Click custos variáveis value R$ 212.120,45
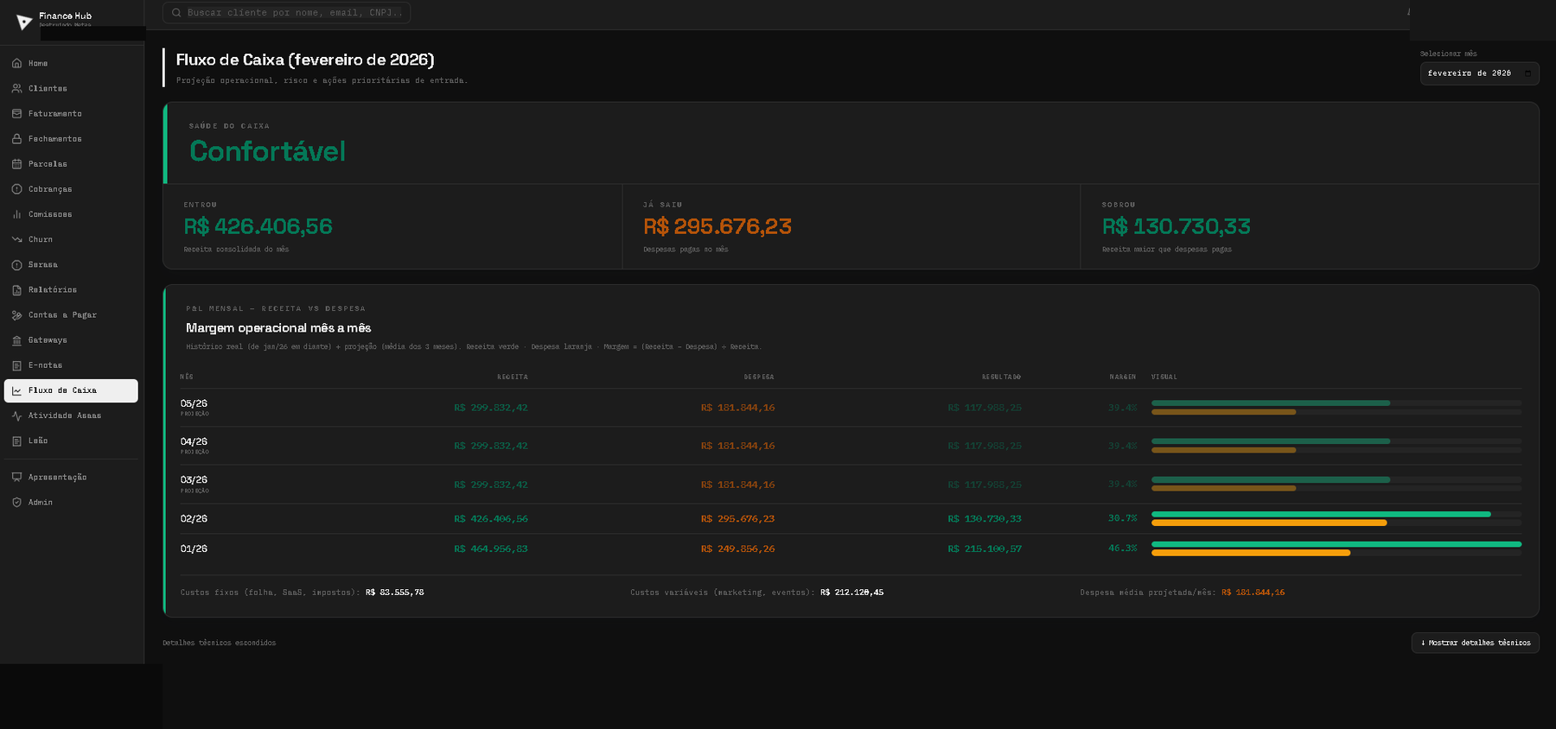The width and height of the screenshot is (1556, 729). tap(852, 593)
